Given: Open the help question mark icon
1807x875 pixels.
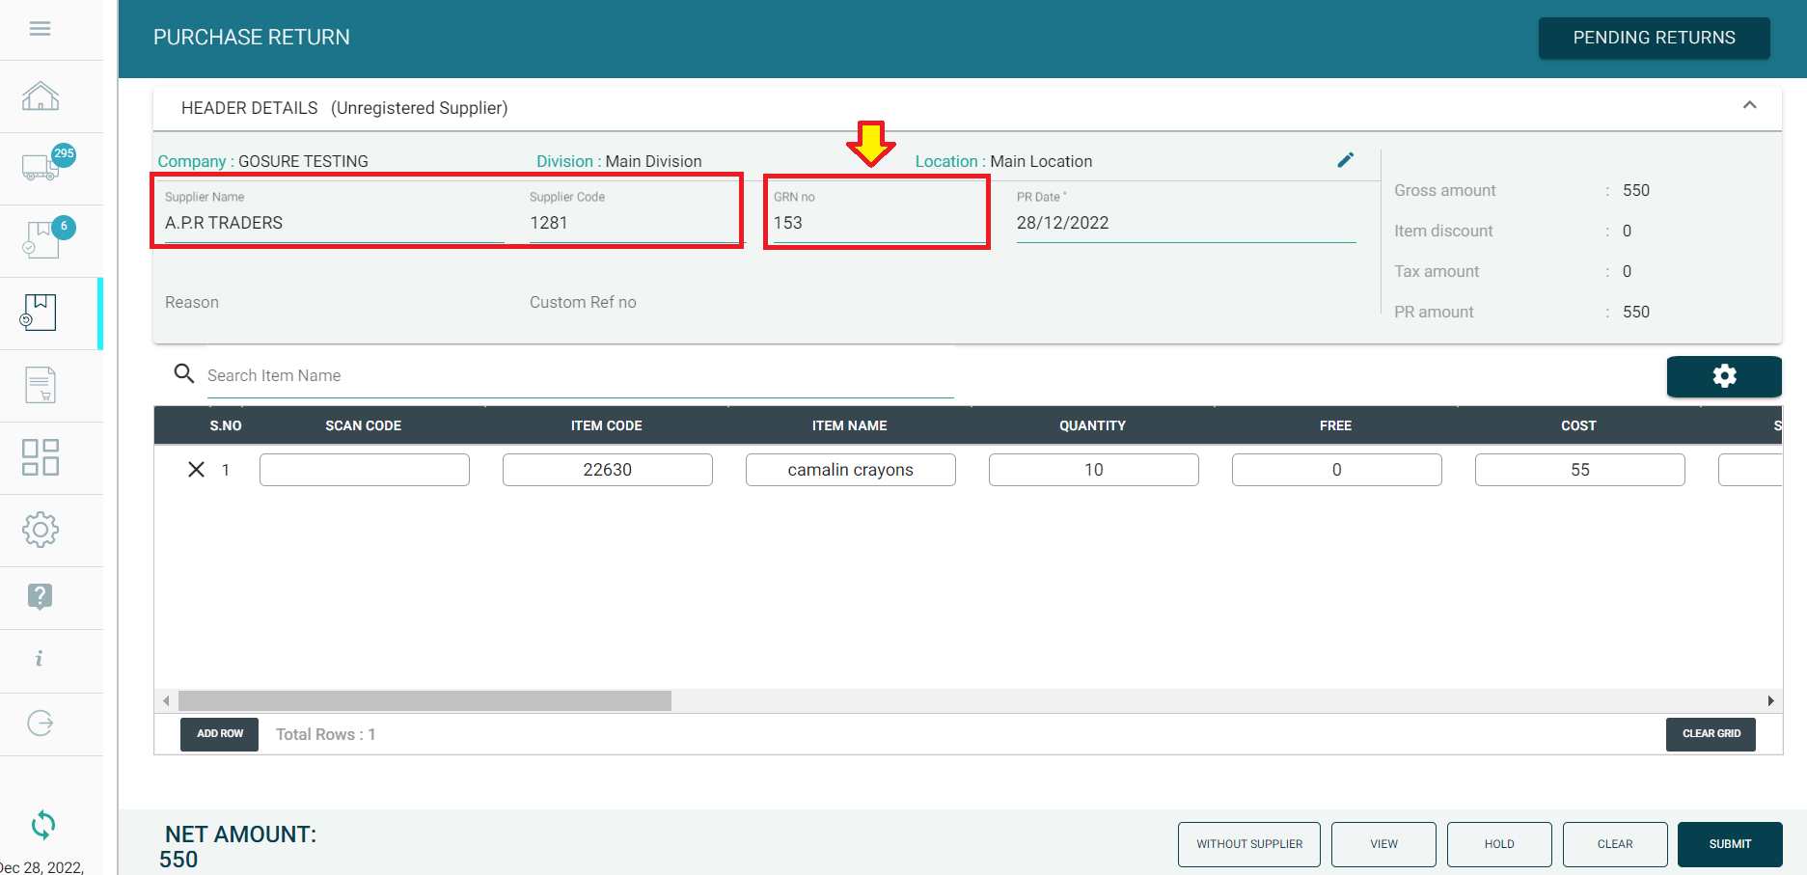Looking at the screenshot, I should pos(41,597).
